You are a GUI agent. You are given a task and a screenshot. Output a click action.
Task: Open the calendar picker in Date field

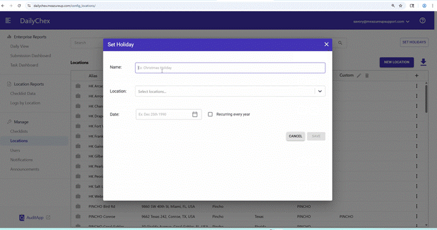[195, 114]
